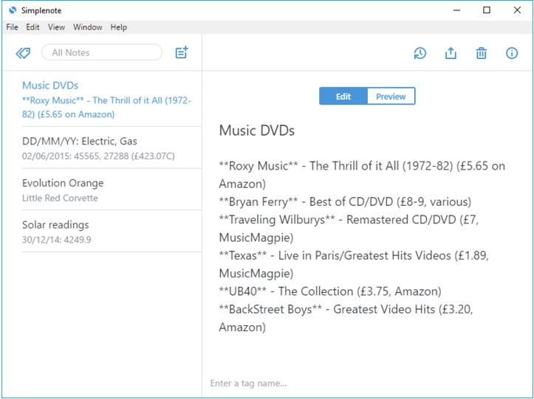Click the Simplenote logo in title bar

tap(12, 10)
